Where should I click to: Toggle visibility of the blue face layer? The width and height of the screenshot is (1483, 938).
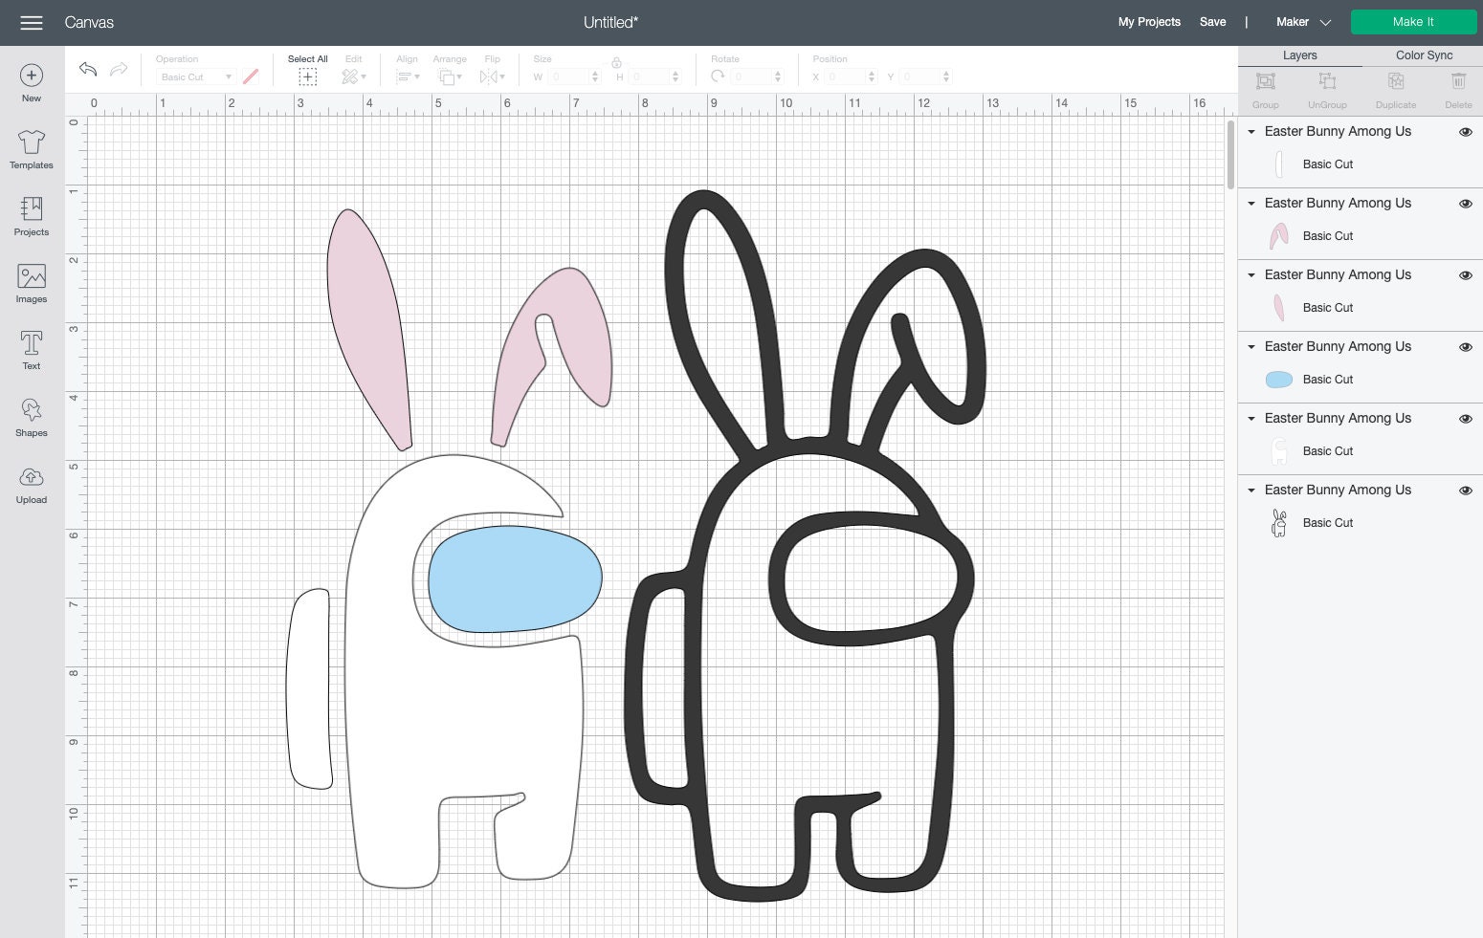tap(1465, 347)
